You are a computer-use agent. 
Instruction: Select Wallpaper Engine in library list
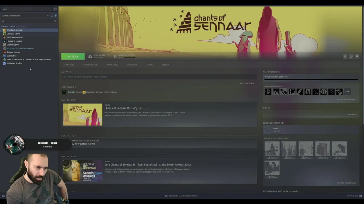click(x=29, y=63)
